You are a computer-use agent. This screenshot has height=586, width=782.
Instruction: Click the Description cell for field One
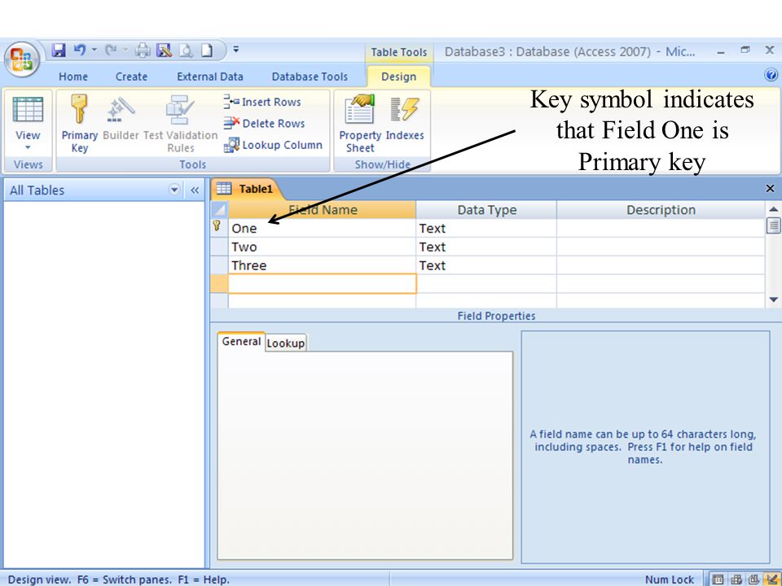(x=661, y=228)
